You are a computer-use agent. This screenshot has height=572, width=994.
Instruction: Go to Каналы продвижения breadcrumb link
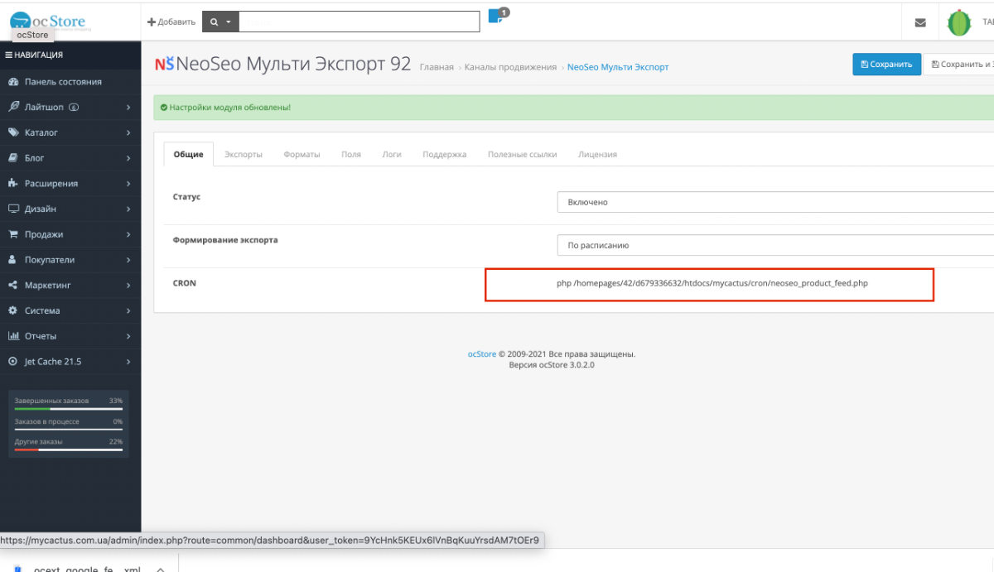click(x=510, y=67)
